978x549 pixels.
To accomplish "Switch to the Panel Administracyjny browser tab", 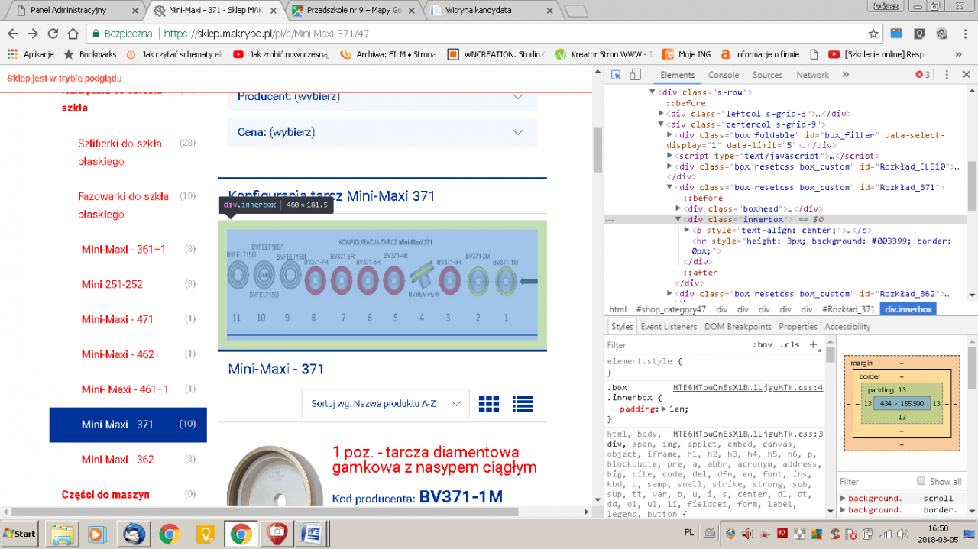I will pyautogui.click(x=73, y=11).
